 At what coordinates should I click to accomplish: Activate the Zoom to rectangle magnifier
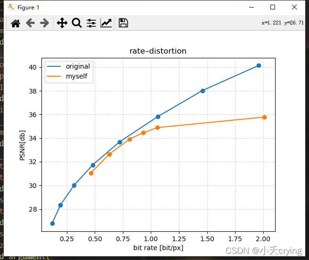tap(77, 23)
